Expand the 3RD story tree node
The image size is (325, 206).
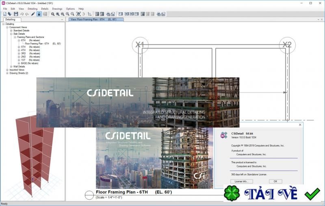(x=19, y=53)
